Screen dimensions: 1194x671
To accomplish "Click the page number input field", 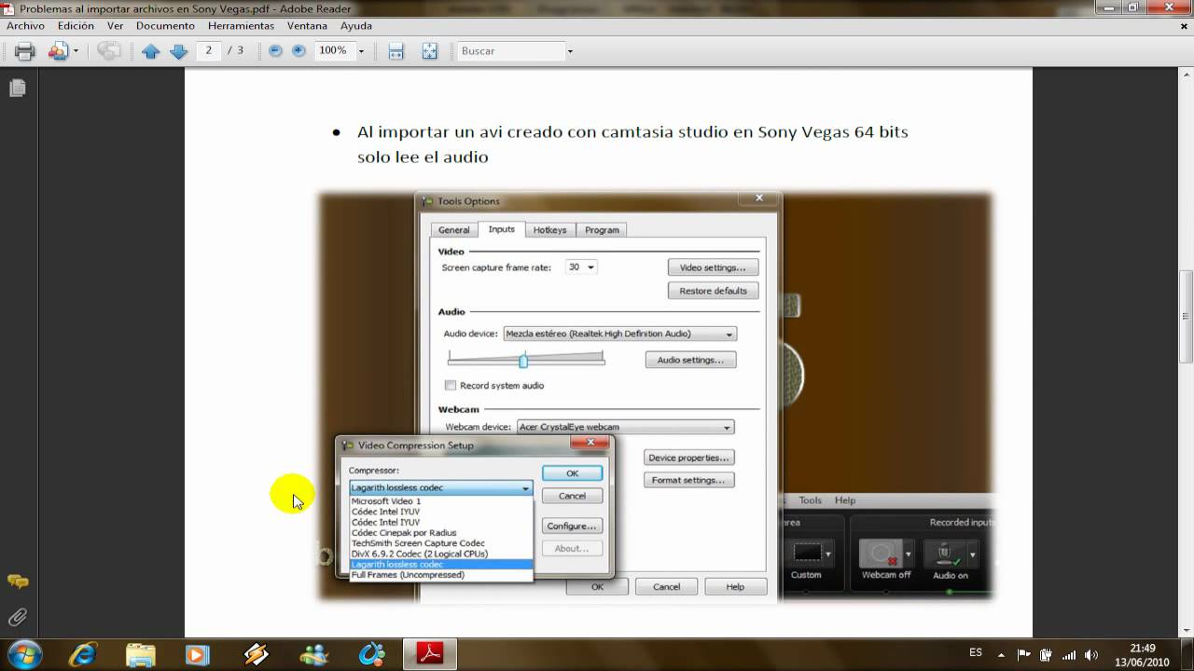I will [x=209, y=50].
